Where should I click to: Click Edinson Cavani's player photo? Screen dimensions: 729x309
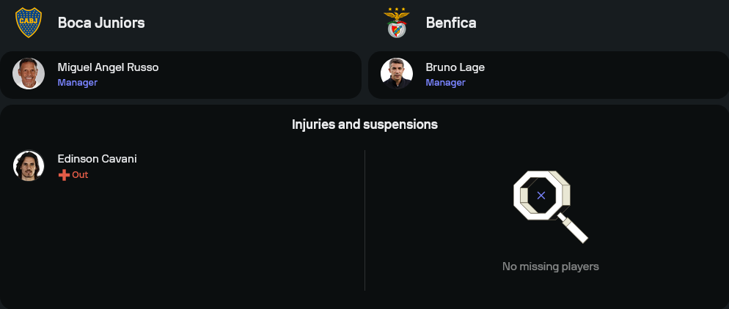(29, 165)
